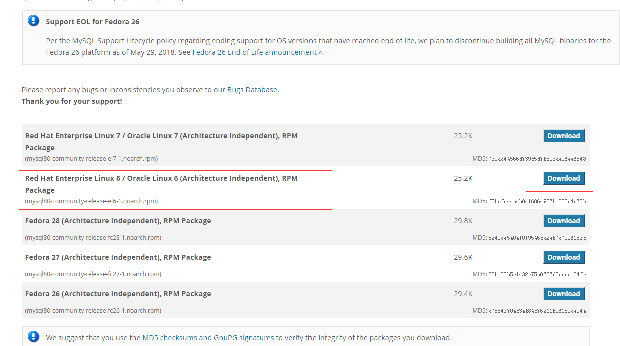The image size is (620, 346).
Task: Click the MD5 hash starting with 5249ce
Action: point(537,238)
